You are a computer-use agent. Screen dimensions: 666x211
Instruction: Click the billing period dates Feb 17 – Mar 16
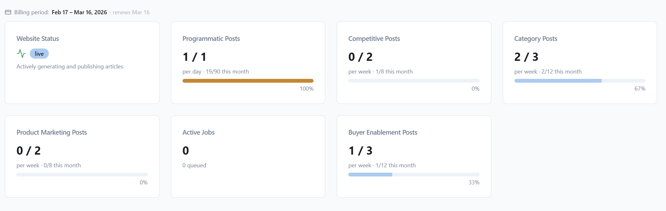tap(79, 12)
